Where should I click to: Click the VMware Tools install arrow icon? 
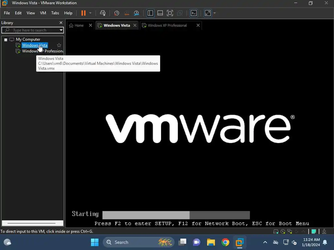(x=324, y=231)
